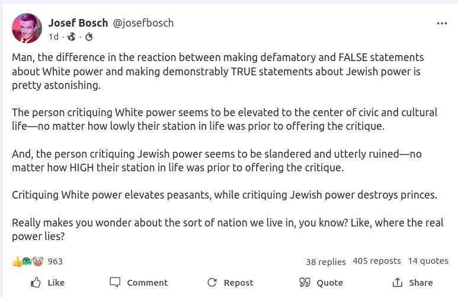The image size is (458, 297).
Task: Click the Share upload arrow icon
Action: point(398,282)
